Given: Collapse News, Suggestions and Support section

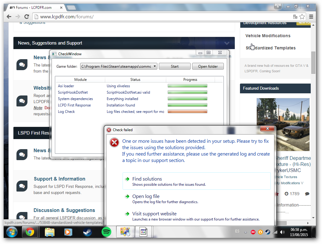Looking at the screenshot, I should pyautogui.click(x=227, y=43).
